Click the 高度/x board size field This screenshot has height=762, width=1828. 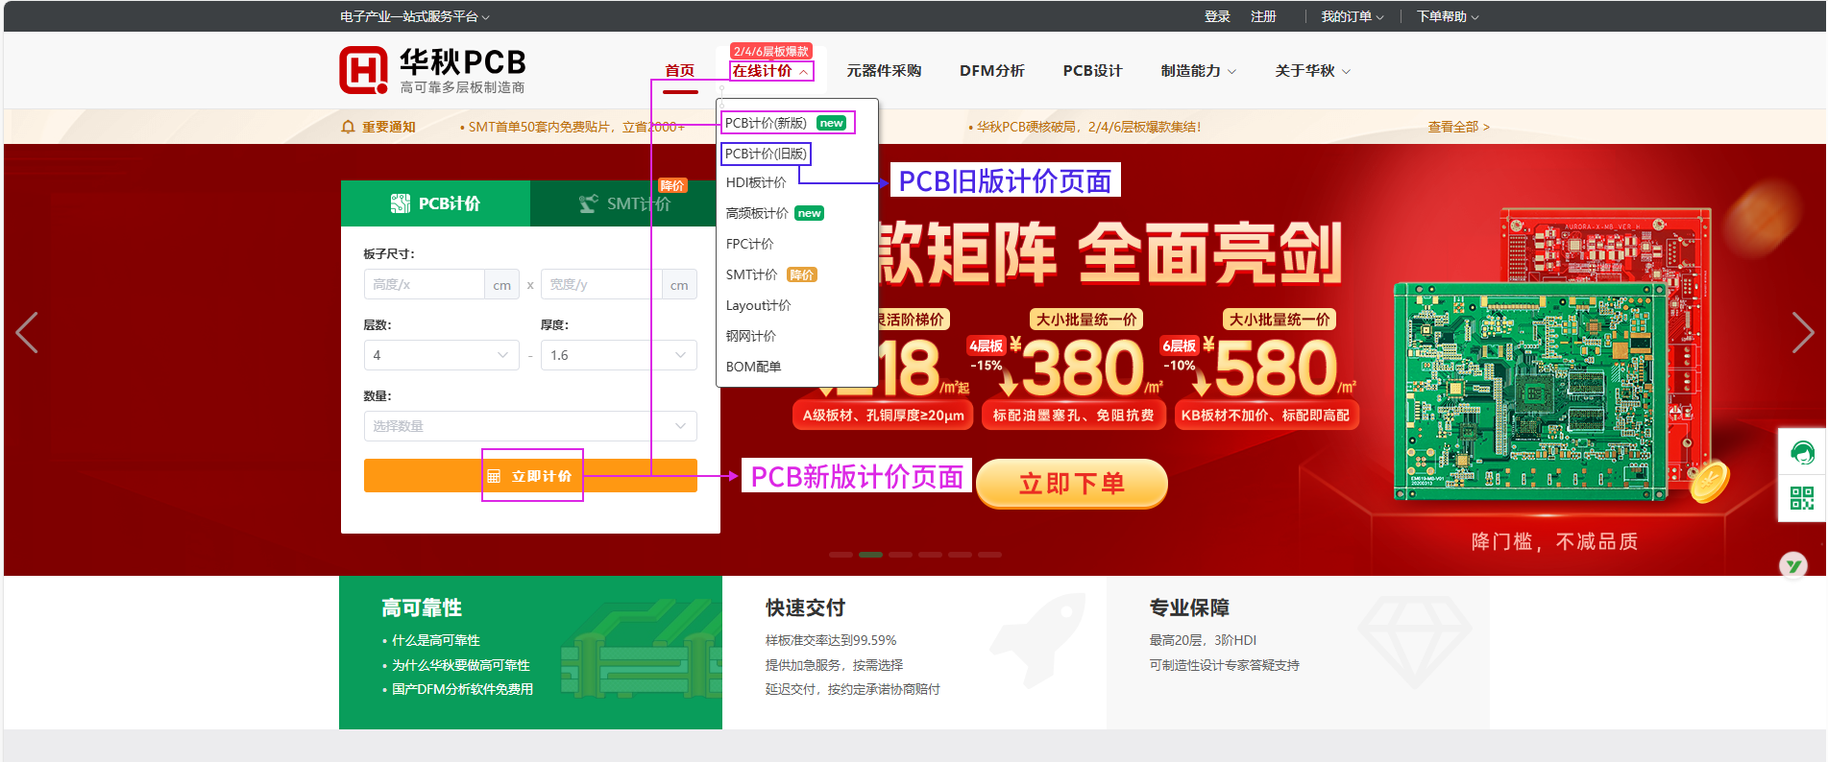pos(424,285)
